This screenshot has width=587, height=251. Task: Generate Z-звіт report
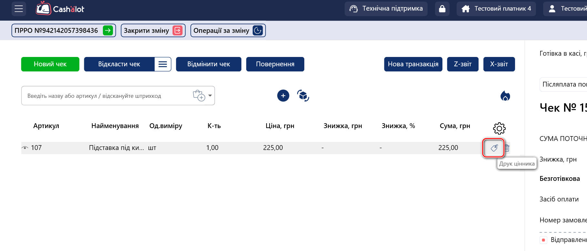tap(463, 64)
